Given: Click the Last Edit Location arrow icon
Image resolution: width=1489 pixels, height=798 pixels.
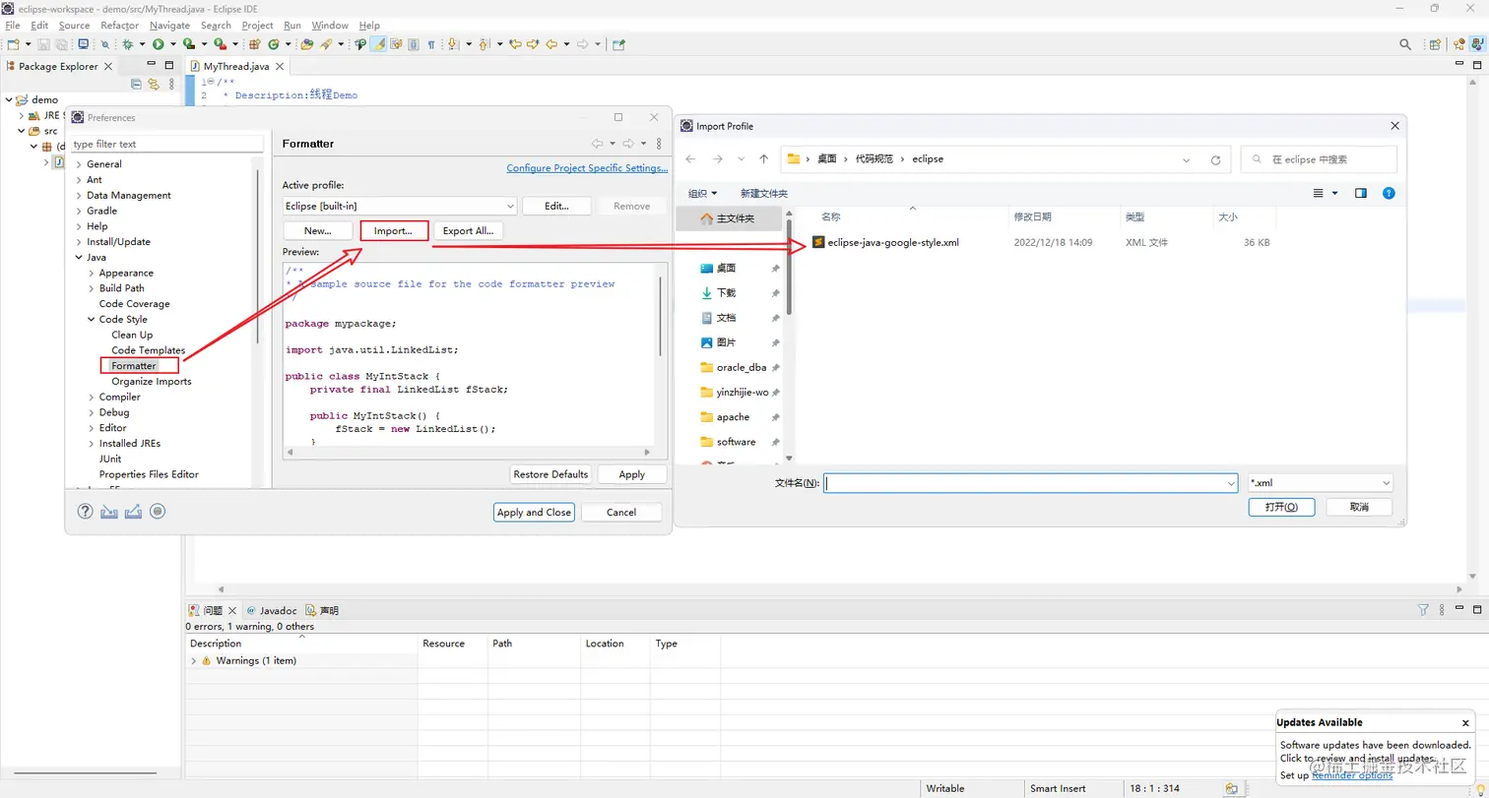Looking at the screenshot, I should [x=514, y=44].
